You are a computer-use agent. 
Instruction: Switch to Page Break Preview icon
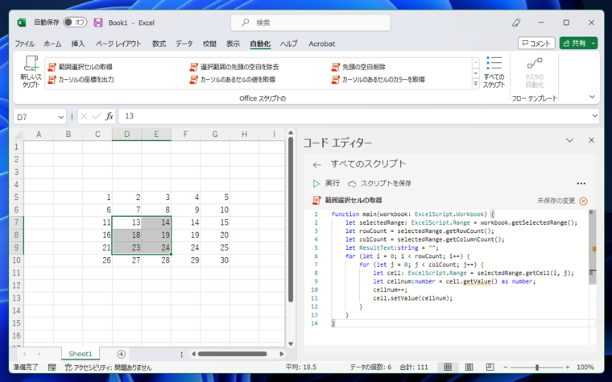tap(490, 367)
